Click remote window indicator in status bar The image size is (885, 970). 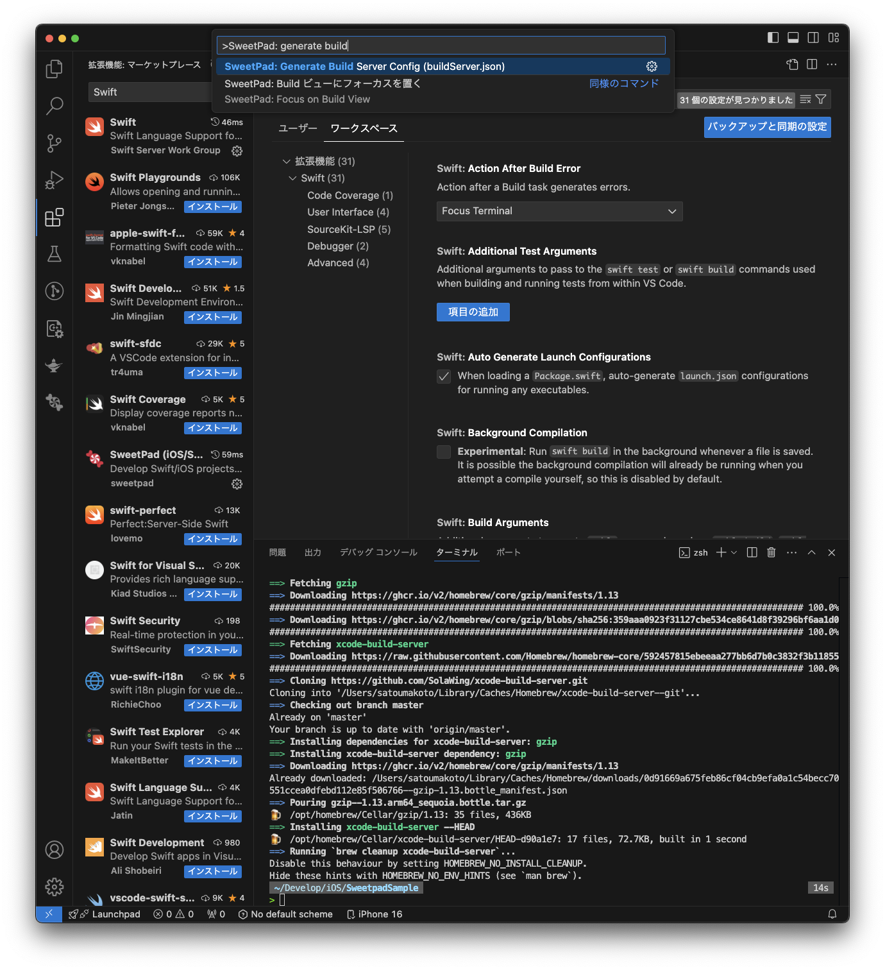click(x=49, y=914)
